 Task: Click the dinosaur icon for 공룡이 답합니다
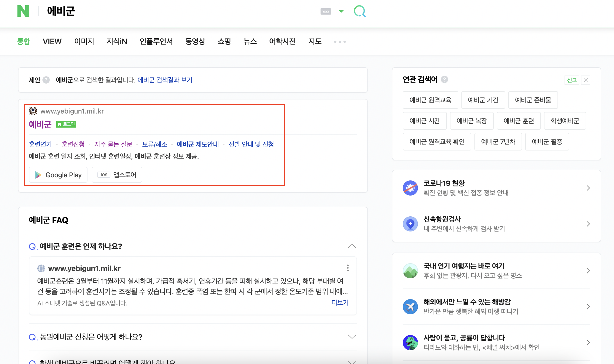[410, 342]
